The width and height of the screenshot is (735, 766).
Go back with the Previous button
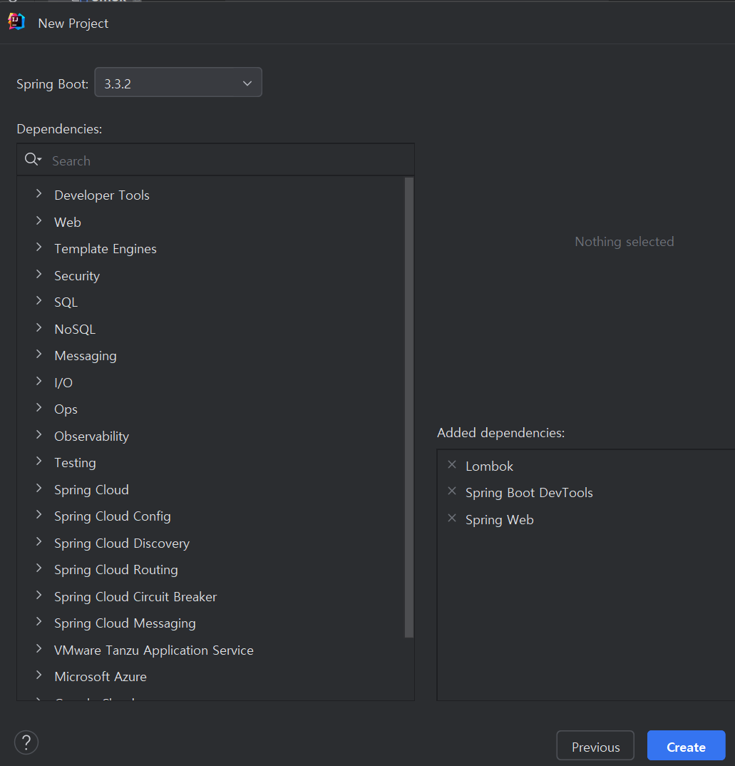[x=595, y=745]
